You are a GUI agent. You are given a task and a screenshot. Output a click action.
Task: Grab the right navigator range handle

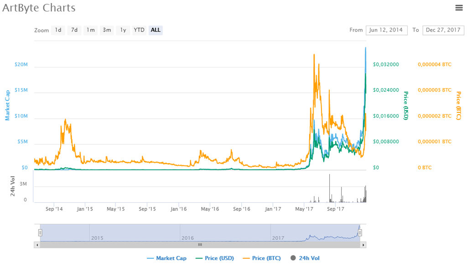tap(360, 232)
